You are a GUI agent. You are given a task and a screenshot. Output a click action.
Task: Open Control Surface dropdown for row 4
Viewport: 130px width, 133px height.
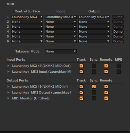click(27, 32)
